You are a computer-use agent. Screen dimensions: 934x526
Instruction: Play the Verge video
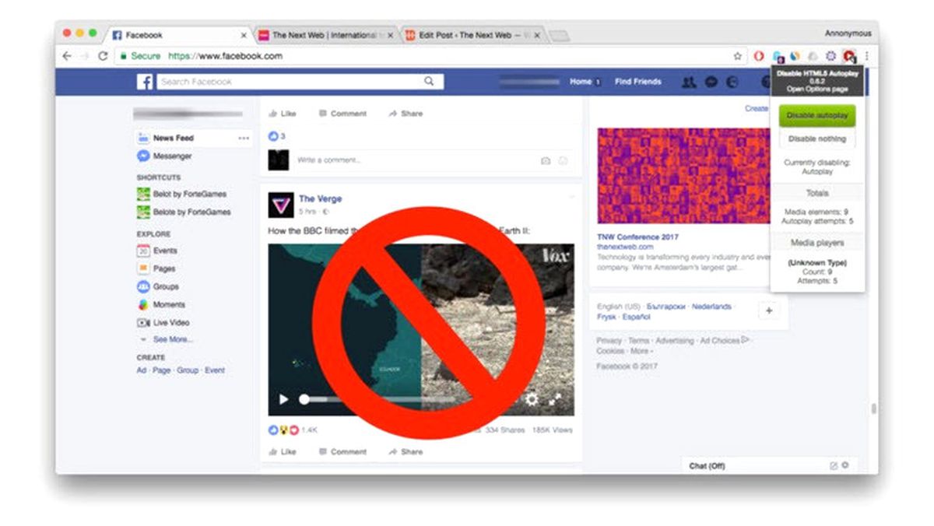[283, 399]
